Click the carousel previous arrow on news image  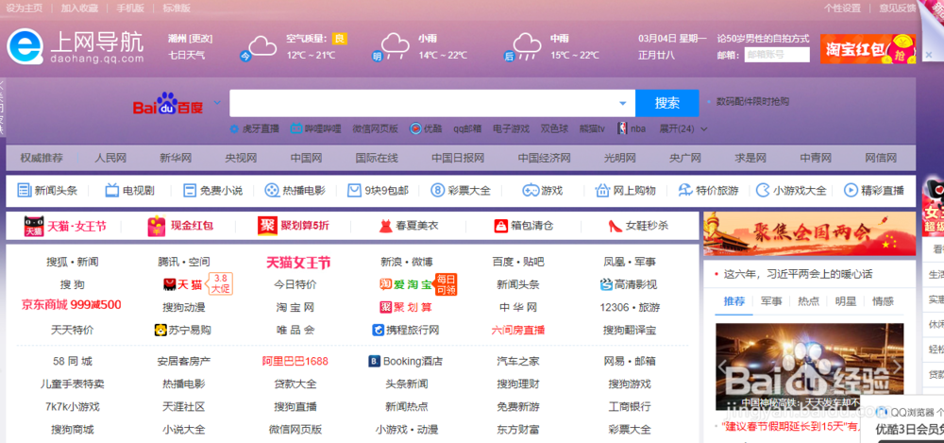pos(722,366)
